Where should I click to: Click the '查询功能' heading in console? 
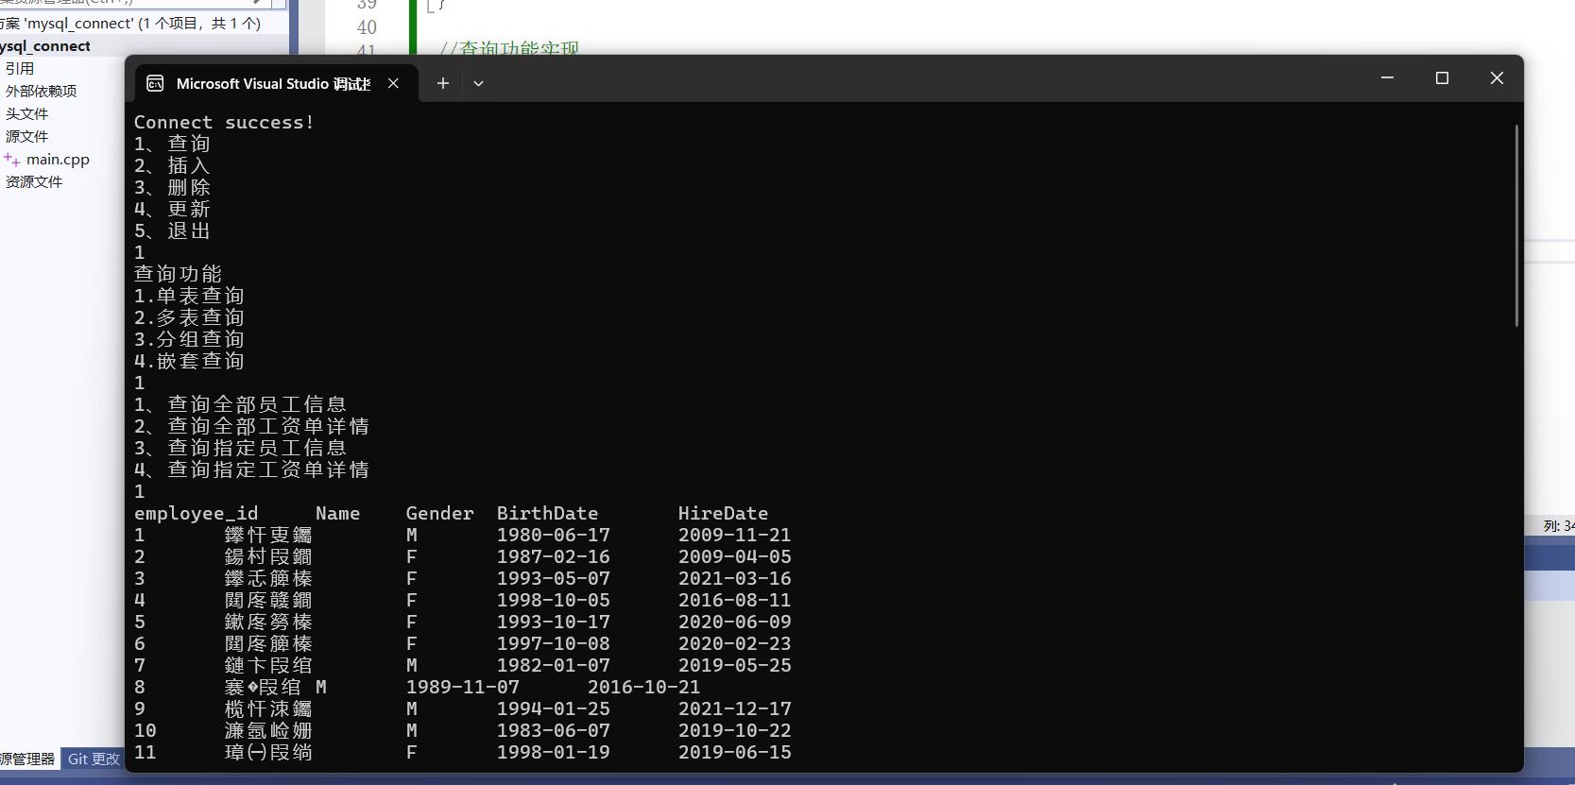[178, 274]
